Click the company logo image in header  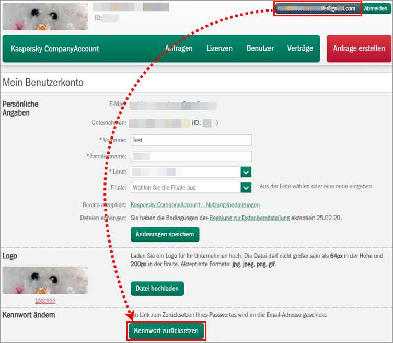tap(45, 16)
